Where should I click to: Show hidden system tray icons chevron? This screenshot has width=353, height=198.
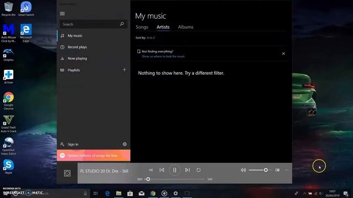tap(304, 193)
